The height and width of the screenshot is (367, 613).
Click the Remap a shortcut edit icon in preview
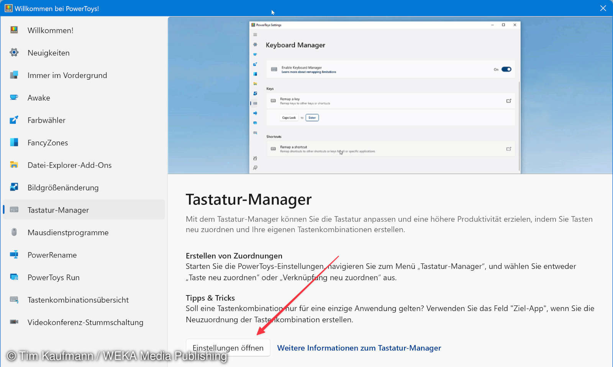click(509, 149)
